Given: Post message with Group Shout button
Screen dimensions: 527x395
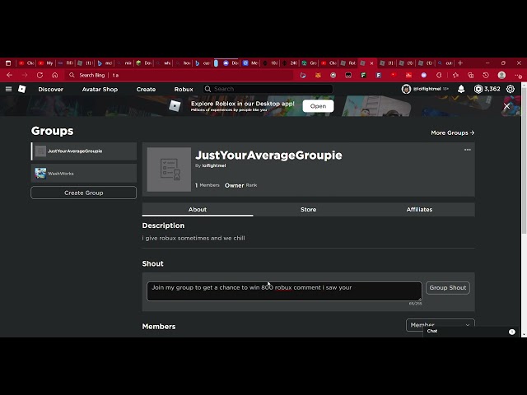Looking at the screenshot, I should [x=448, y=288].
